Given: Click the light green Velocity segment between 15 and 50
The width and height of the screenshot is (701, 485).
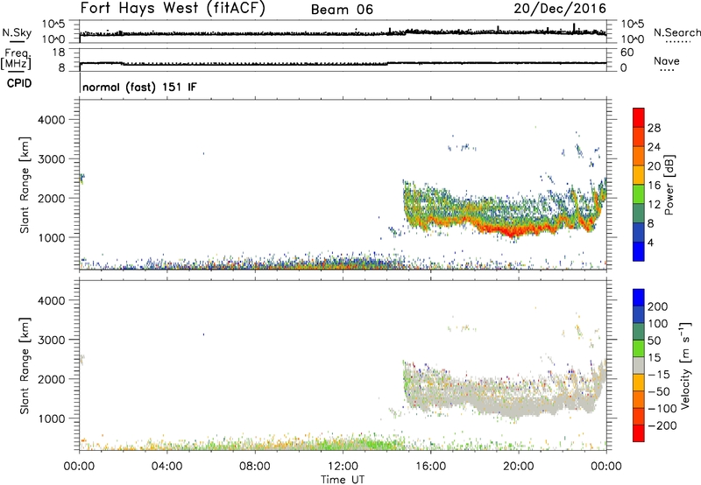Looking at the screenshot, I should 639,348.
